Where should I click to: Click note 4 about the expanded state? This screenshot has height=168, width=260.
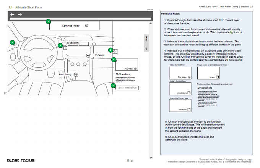click(x=203, y=55)
